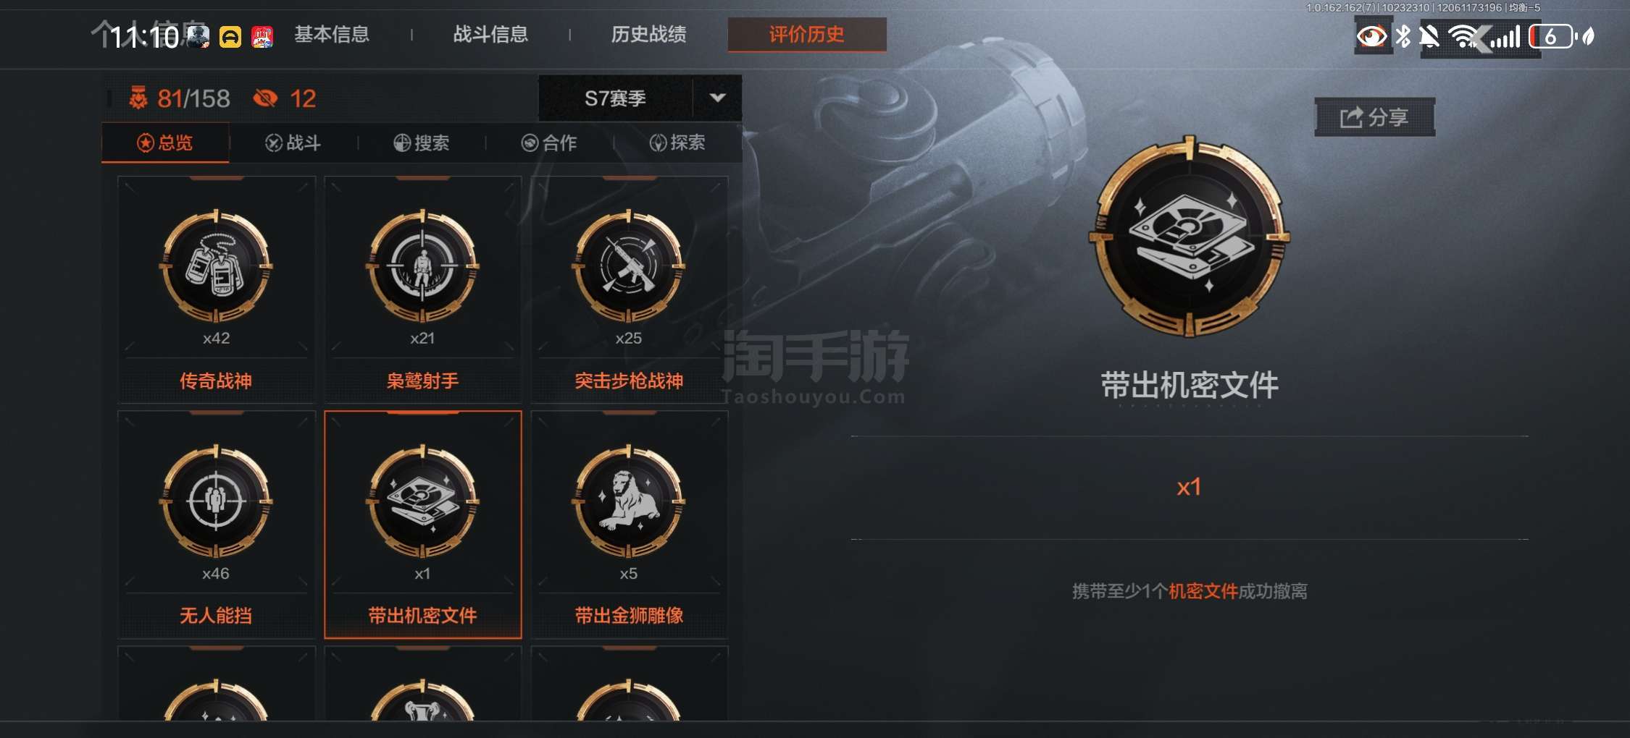Open the 基本信息 menu tab
Image resolution: width=1630 pixels, height=738 pixels.
(332, 34)
